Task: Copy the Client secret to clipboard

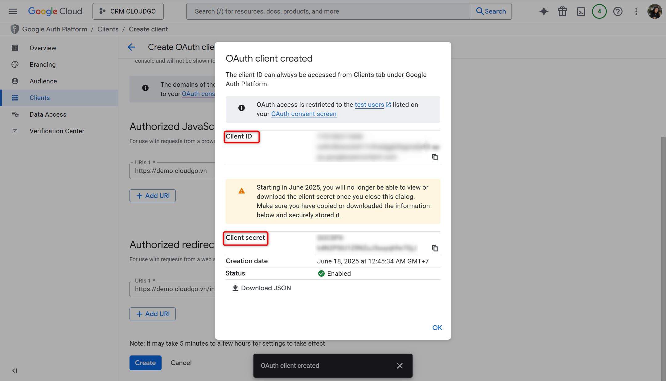Action: [x=435, y=248]
